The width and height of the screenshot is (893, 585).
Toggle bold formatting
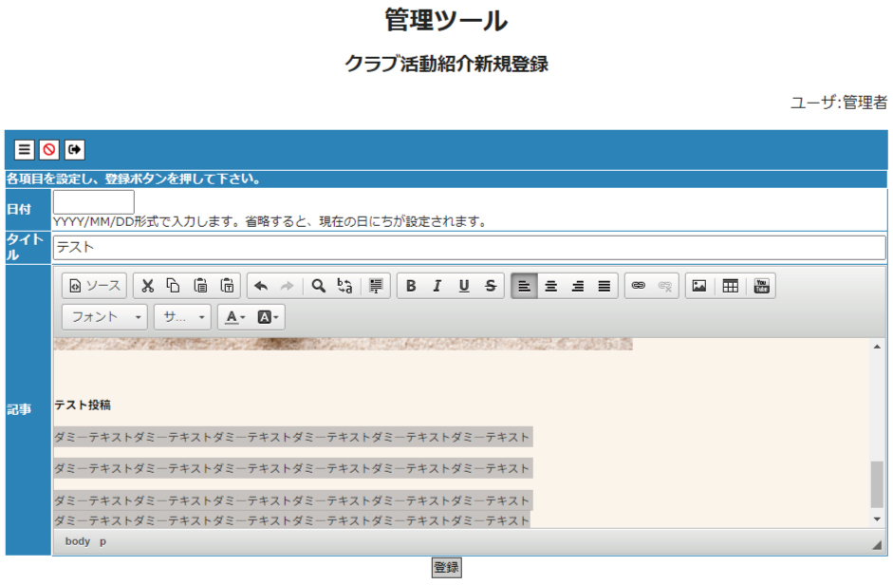pos(411,286)
